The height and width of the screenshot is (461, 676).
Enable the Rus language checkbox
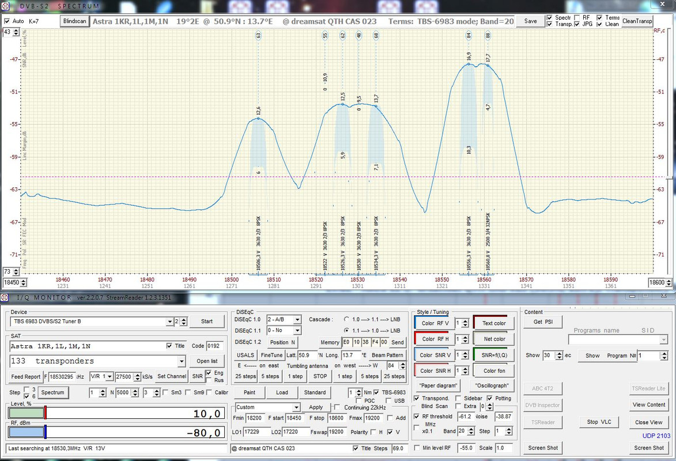coord(209,380)
